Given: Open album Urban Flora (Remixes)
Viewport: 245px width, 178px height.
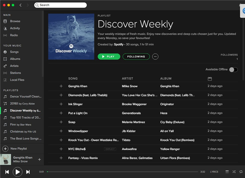Looking at the screenshot, I should 175,158.
